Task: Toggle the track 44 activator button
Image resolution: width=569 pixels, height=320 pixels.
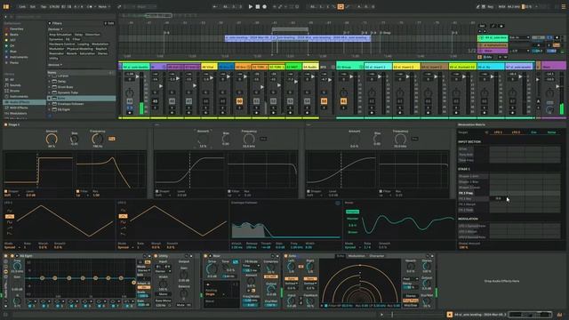Action: (130, 101)
